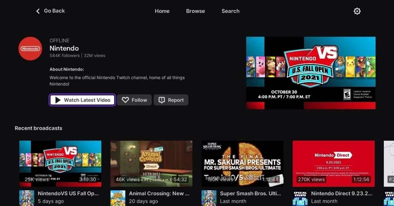The width and height of the screenshot is (394, 206).
Task: Click the '1:12:56' duration label
Action: (361, 180)
